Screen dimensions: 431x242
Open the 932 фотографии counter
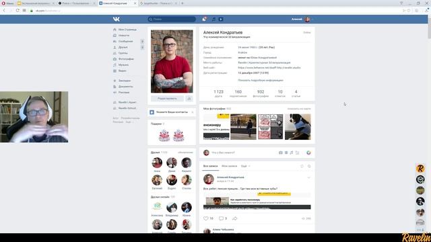tap(261, 93)
